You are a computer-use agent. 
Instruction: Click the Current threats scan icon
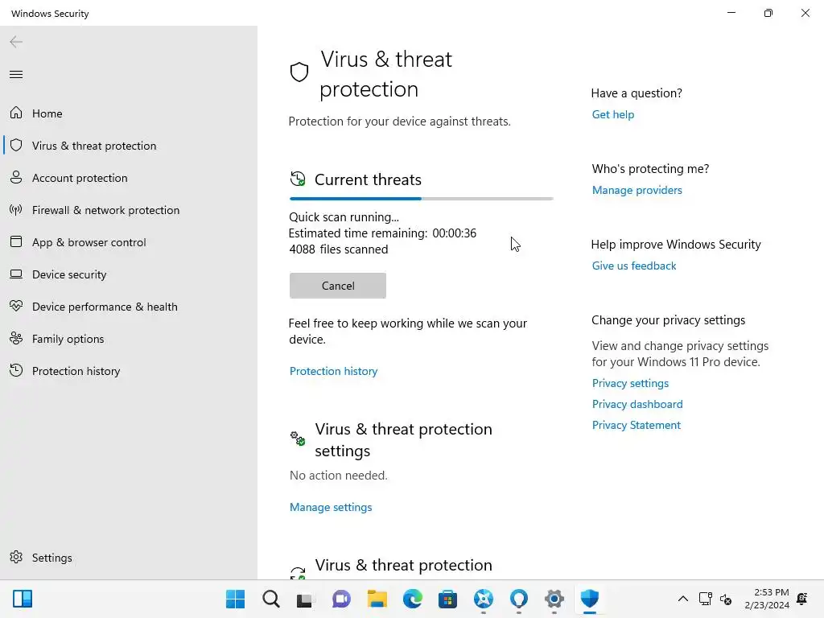[298, 179]
